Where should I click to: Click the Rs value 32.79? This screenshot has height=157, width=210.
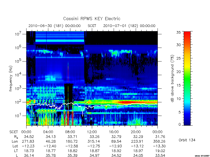pos(116,137)
